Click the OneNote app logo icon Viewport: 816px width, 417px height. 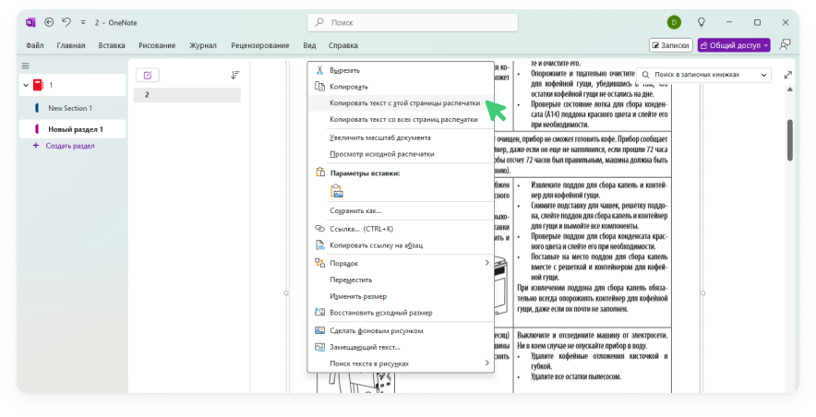pos(30,22)
